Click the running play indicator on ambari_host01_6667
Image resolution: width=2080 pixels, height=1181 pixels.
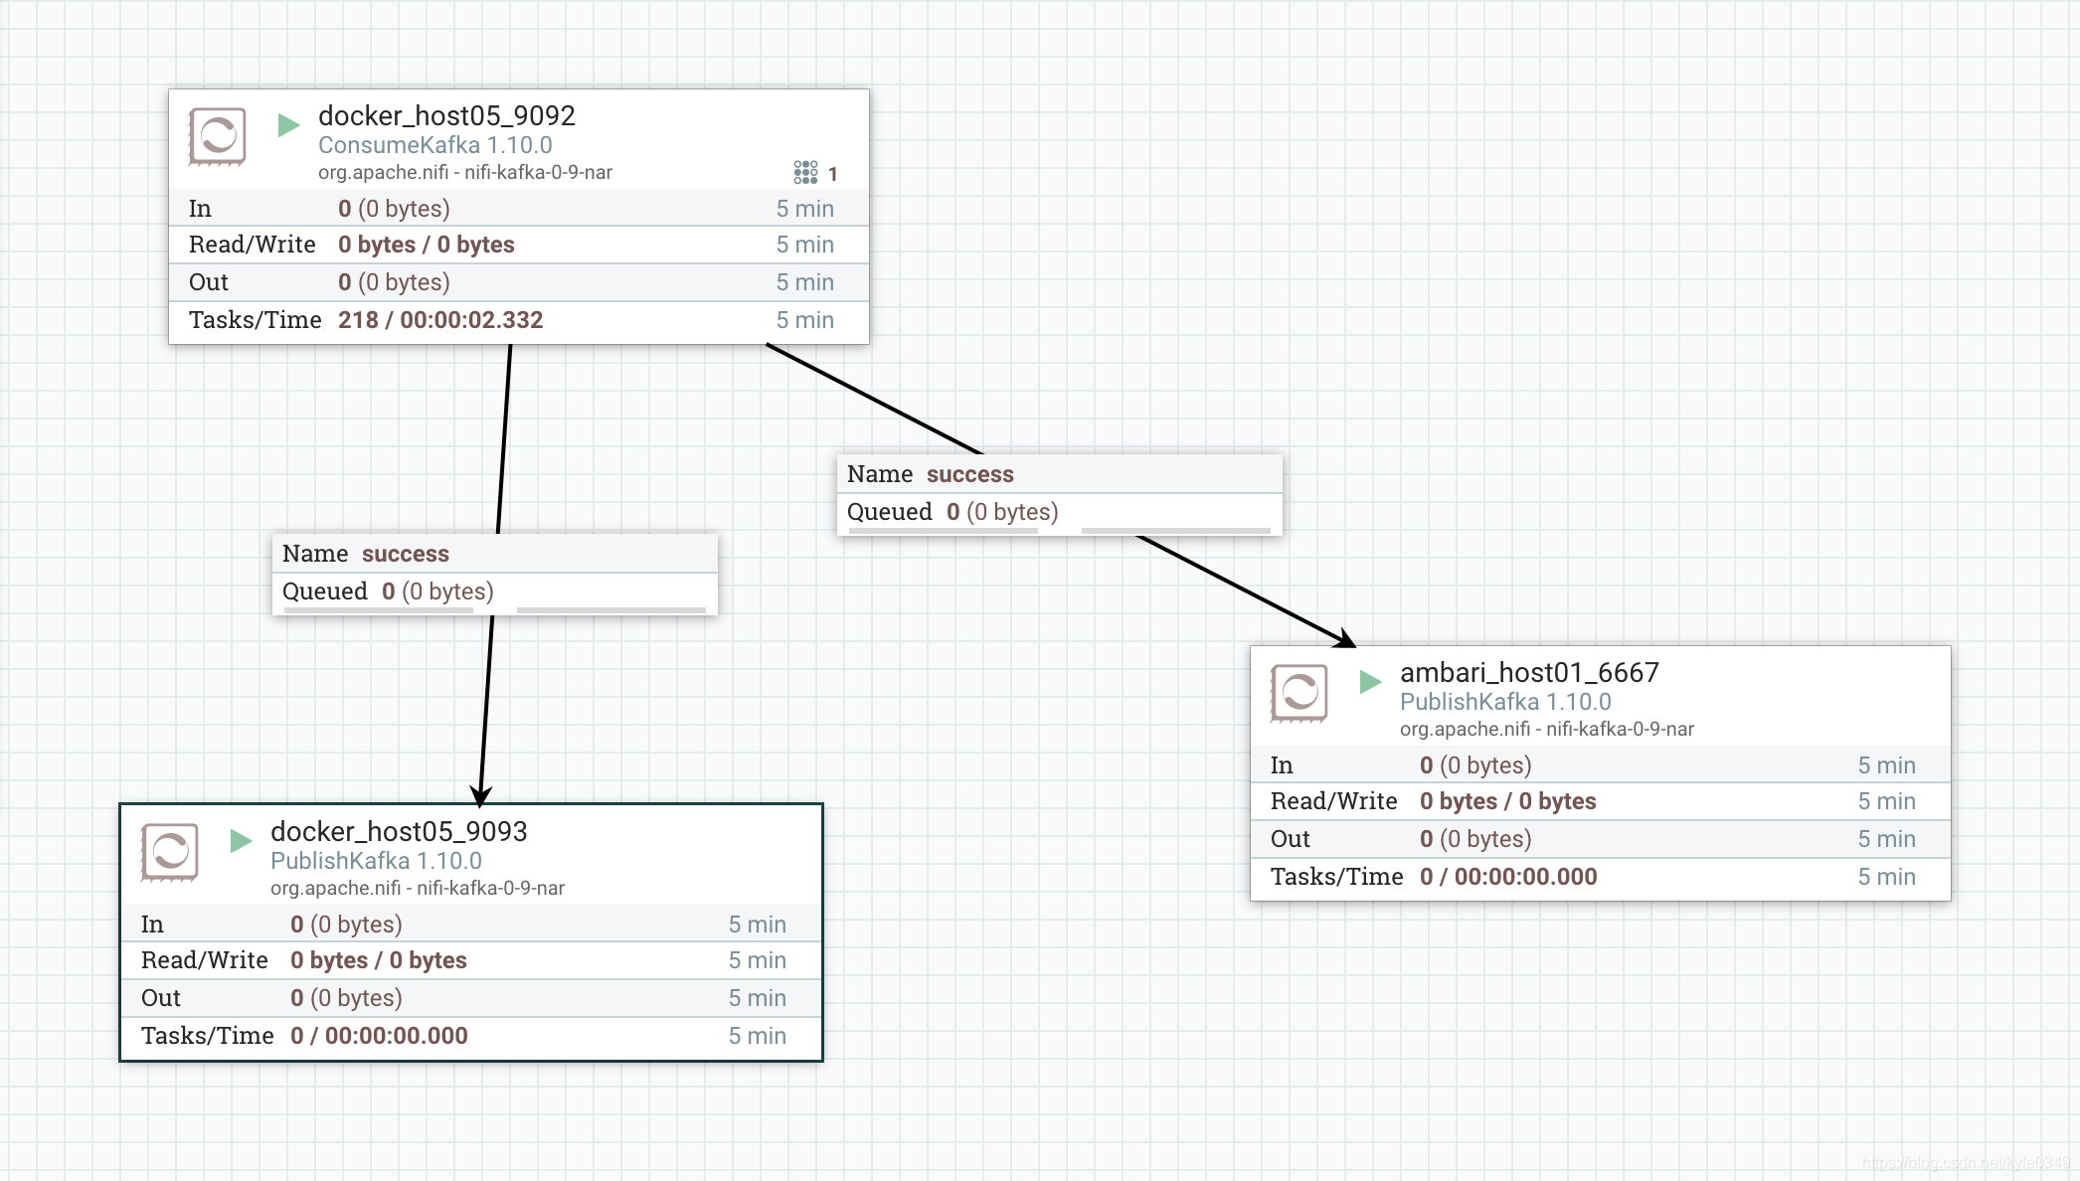click(x=1370, y=681)
